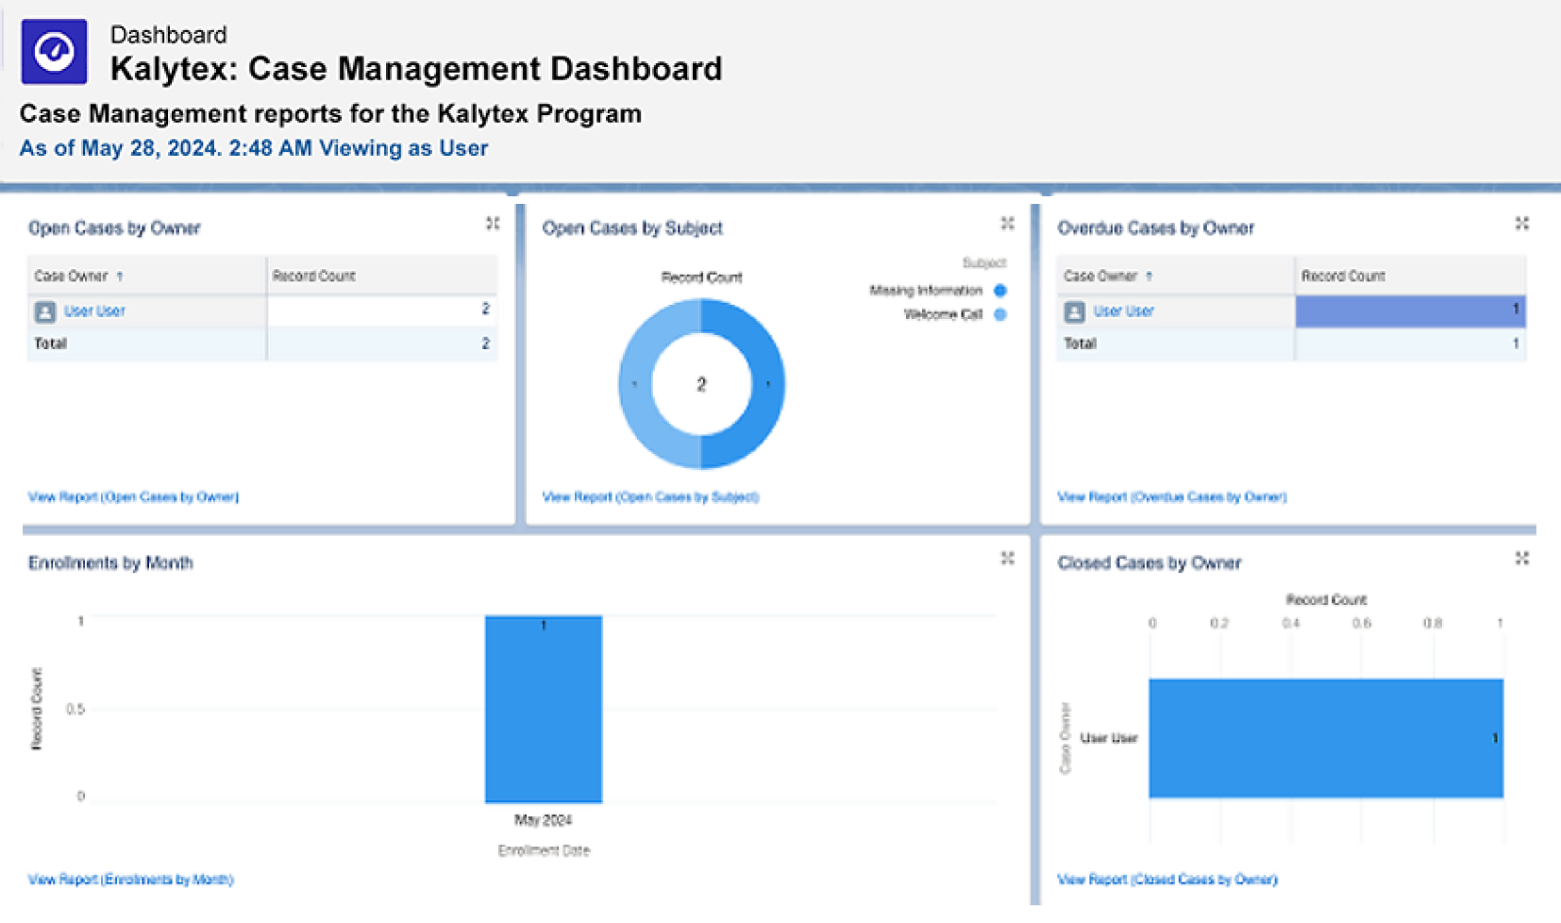Image resolution: width=1561 pixels, height=923 pixels.
Task: Click the highlighted overdue record count cell
Action: [1410, 310]
